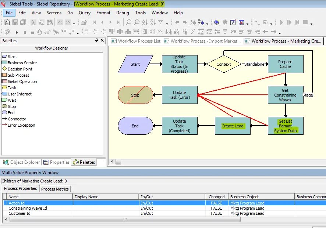The height and width of the screenshot is (228, 326).
Task: Open dropdown arrow after Filter icon
Action: point(167,24)
